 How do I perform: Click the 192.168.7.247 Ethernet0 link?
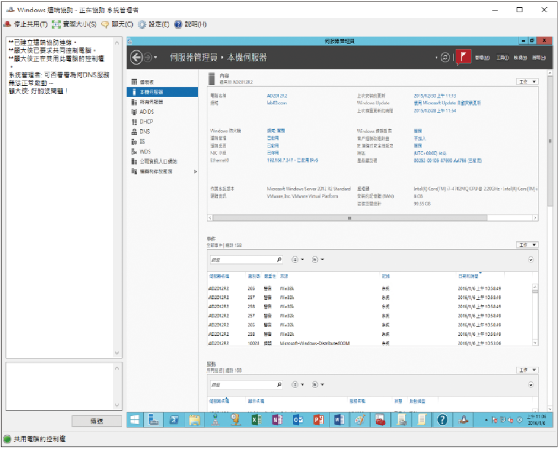pos(292,161)
